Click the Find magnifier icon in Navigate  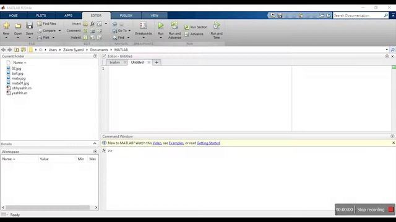(x=115, y=38)
